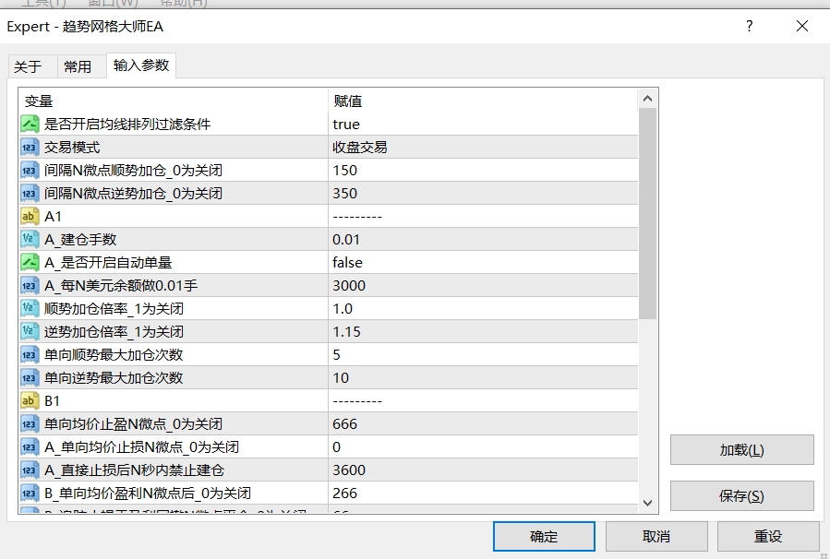Click the icon beside 顺势加仓倍率_1为关闭

(30, 309)
